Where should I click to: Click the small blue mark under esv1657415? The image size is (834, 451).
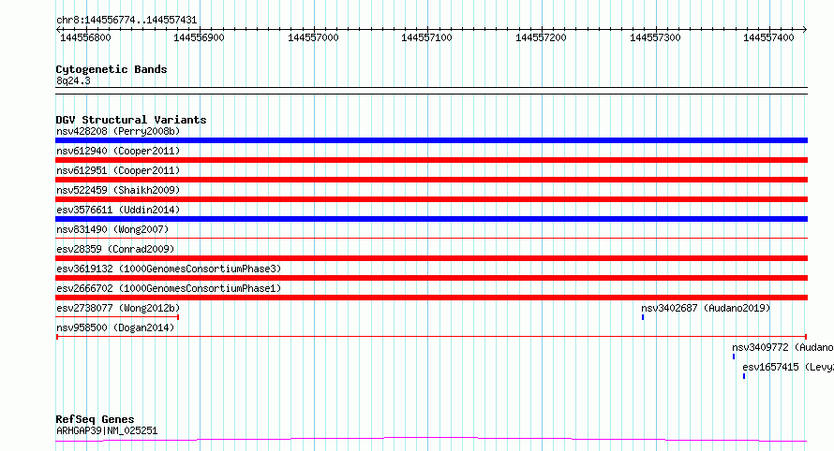coord(744,376)
